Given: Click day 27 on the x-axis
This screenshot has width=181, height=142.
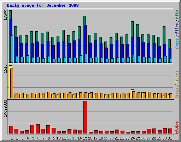Looking at the screenshot, I should [x=148, y=138].
